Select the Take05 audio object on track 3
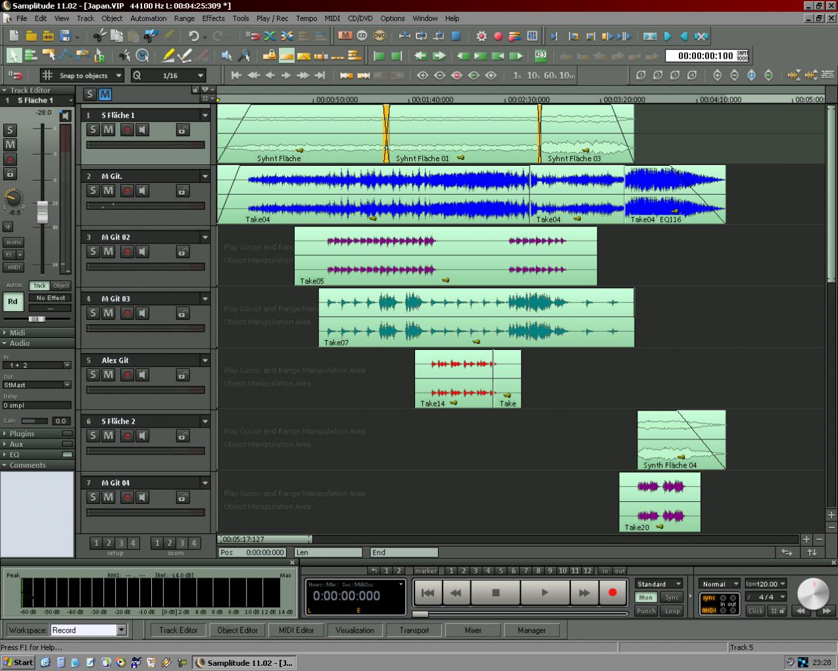This screenshot has width=838, height=671. point(445,256)
